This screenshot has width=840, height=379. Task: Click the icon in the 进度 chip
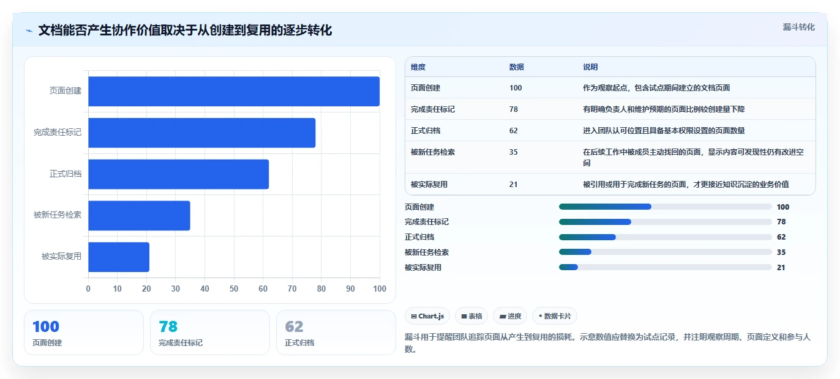pyautogui.click(x=503, y=316)
